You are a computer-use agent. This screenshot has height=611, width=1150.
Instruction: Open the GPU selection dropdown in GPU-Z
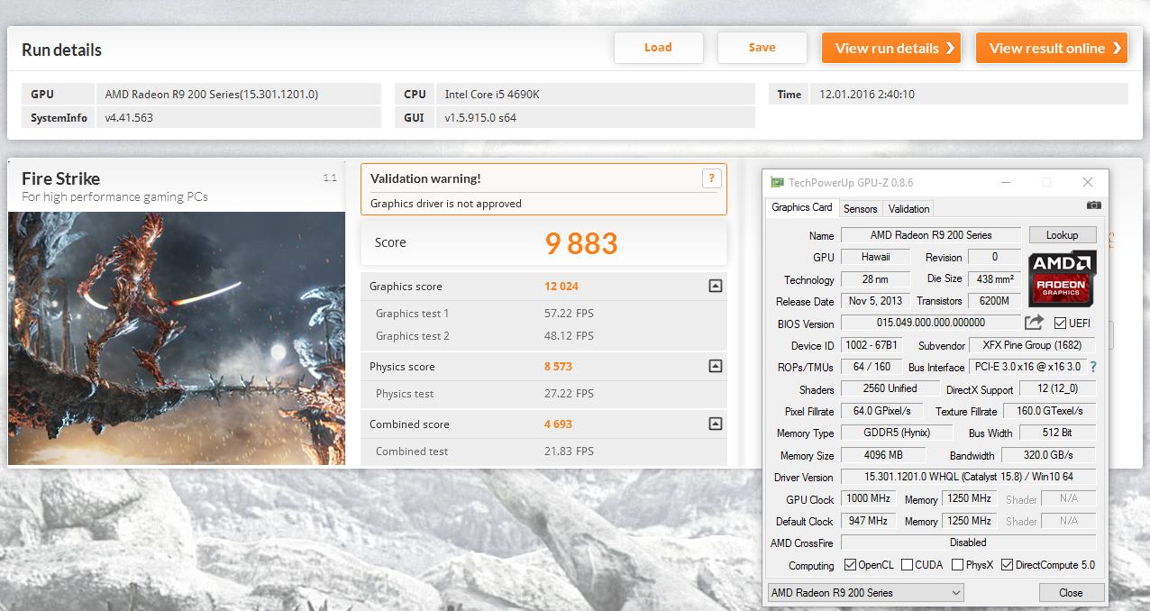coord(865,592)
